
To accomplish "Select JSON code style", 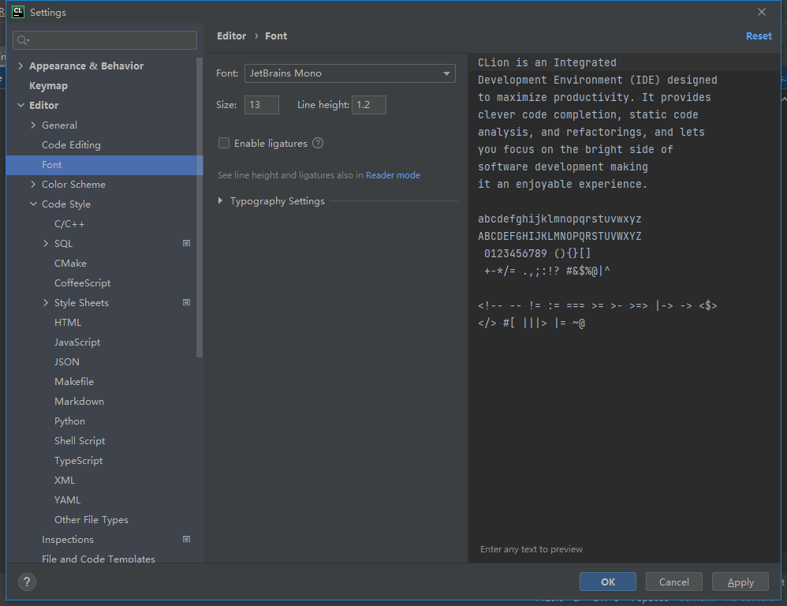I will pos(67,362).
